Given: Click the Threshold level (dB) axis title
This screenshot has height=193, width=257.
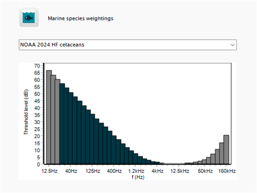Looking at the screenshot, I should click(26, 112).
